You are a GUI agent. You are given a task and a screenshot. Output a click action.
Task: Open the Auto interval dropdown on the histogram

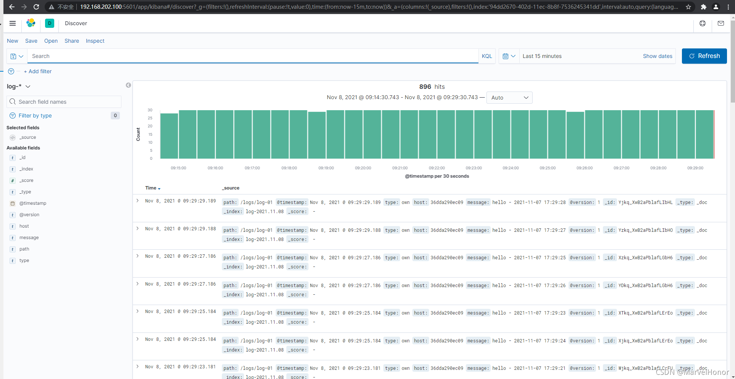point(509,98)
